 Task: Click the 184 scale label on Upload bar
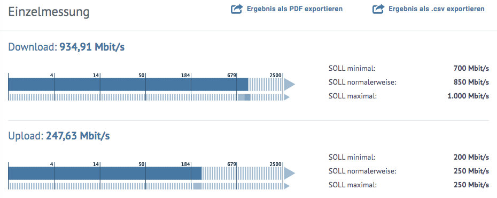(x=185, y=164)
